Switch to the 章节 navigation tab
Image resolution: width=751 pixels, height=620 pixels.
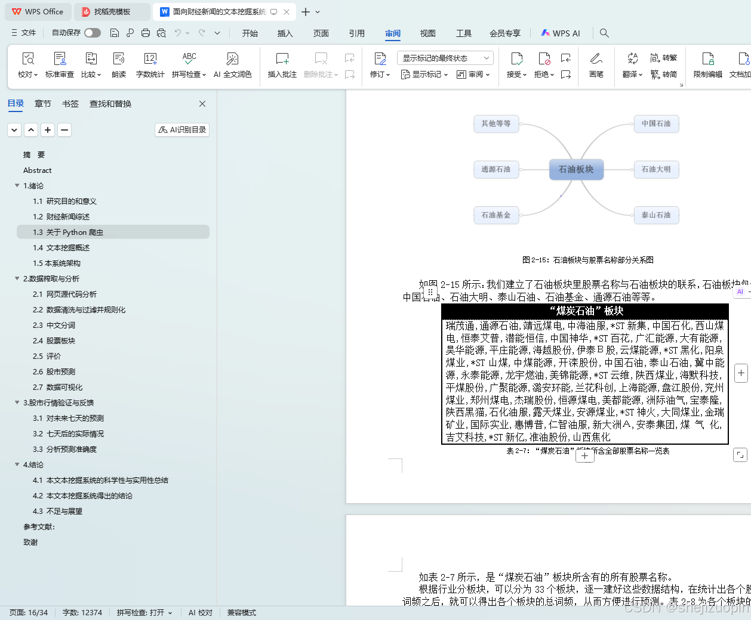tap(43, 104)
